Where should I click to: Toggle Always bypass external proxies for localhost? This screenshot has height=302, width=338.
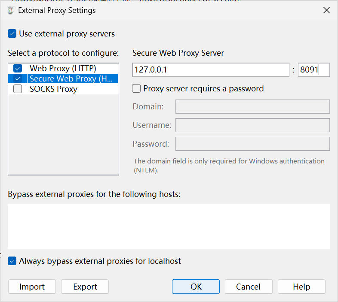[x=12, y=261]
